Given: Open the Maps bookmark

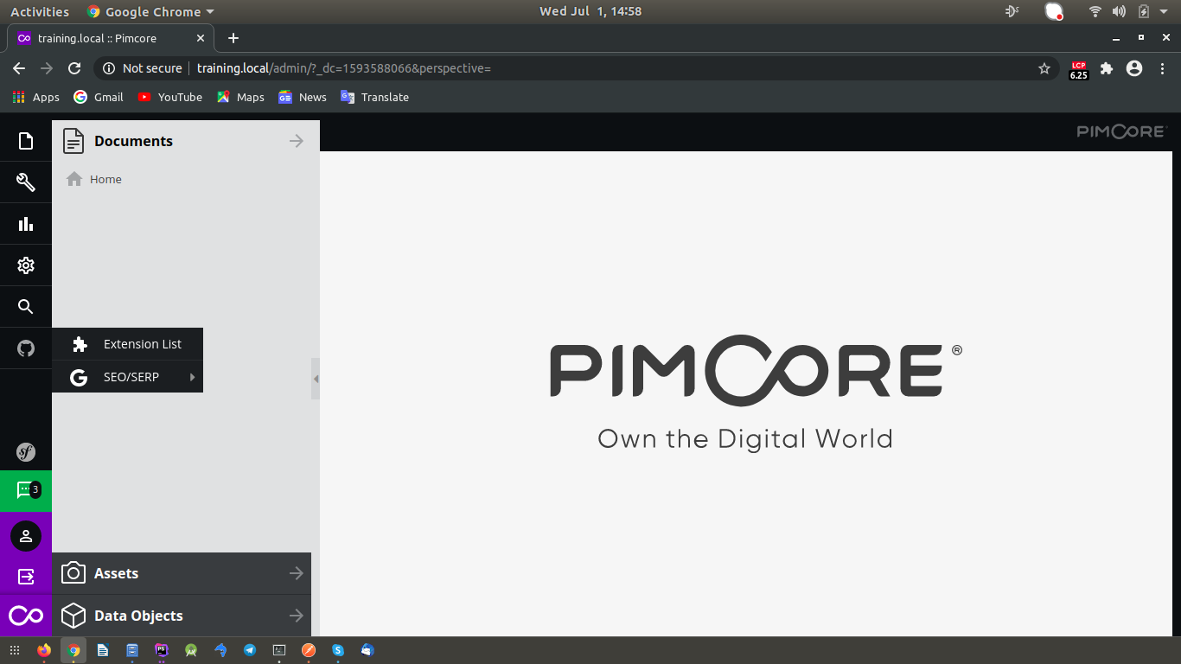Looking at the screenshot, I should [240, 97].
